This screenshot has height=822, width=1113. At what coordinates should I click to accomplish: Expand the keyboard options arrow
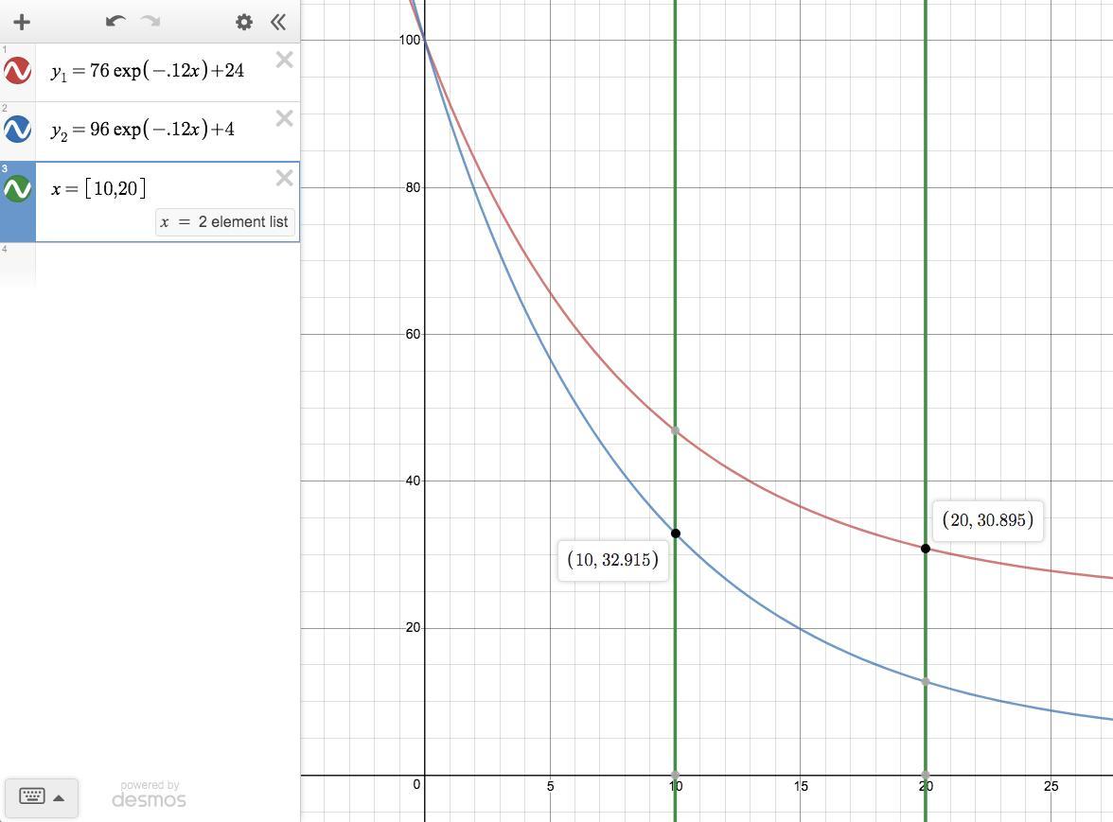pos(59,798)
